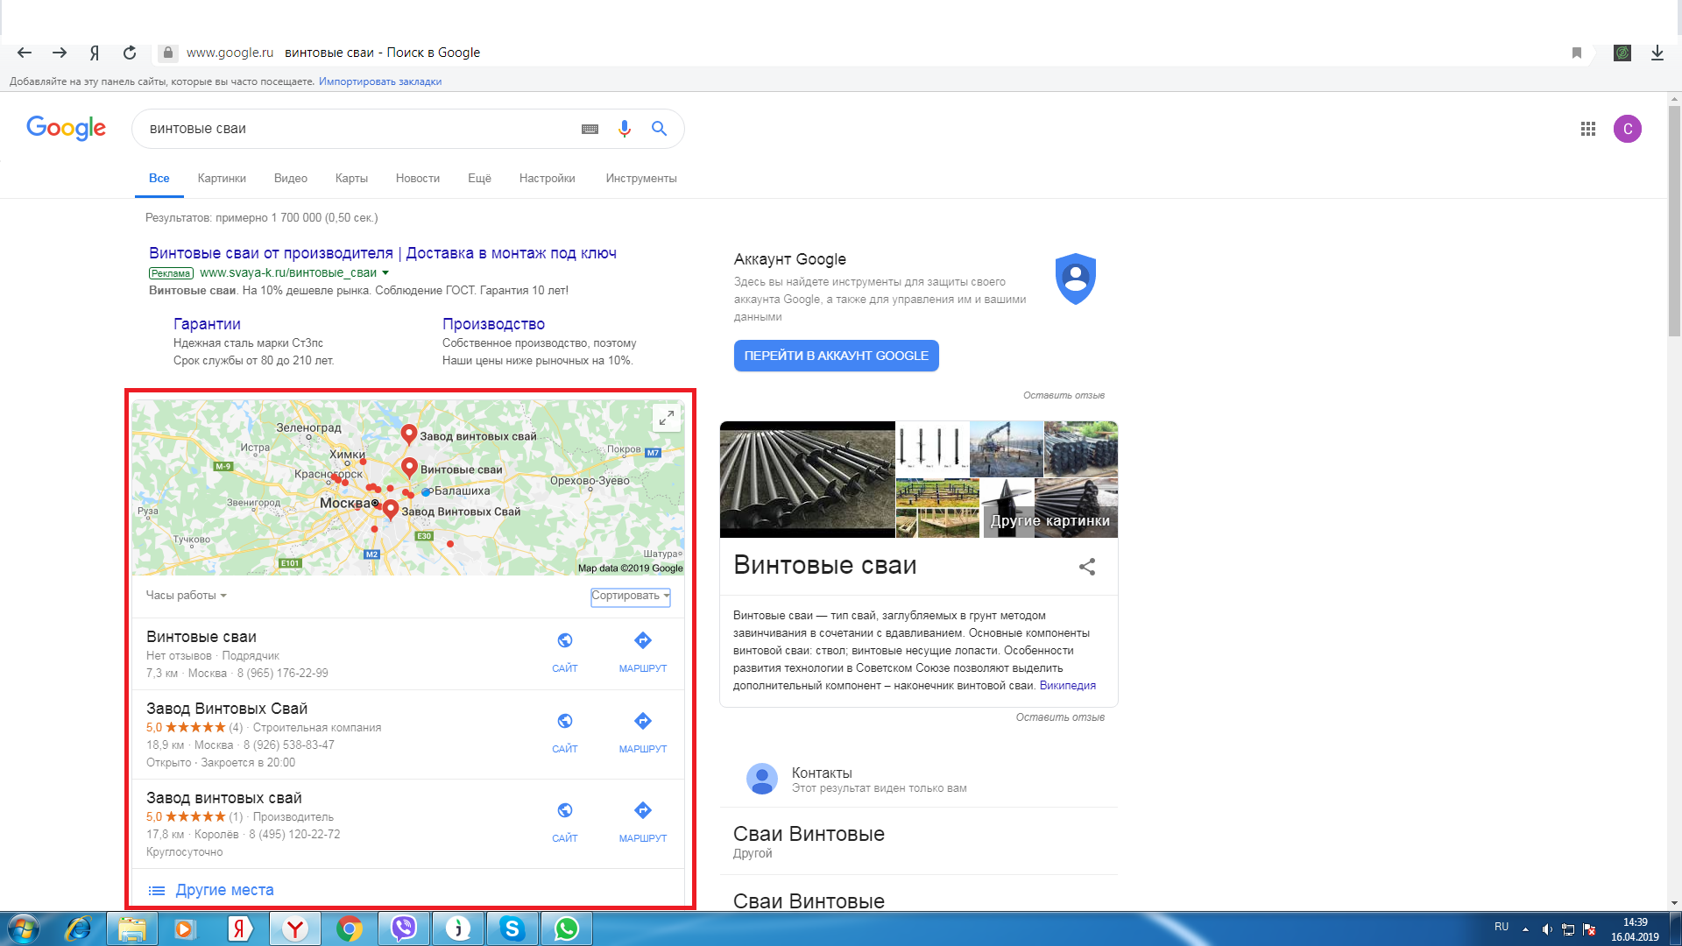Go forward with the browser forward arrow

point(60,53)
